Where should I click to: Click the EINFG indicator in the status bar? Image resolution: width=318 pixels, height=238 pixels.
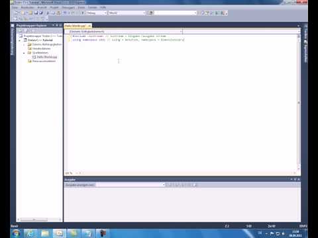[x=303, y=226]
